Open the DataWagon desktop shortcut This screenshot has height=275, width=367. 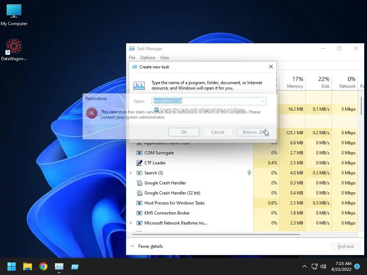(14, 49)
